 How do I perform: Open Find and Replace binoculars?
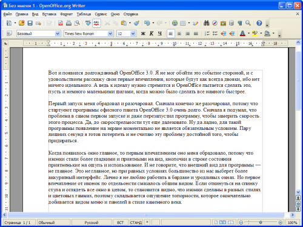tap(206, 23)
